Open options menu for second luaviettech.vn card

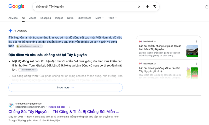pyautogui.click(x=197, y=64)
